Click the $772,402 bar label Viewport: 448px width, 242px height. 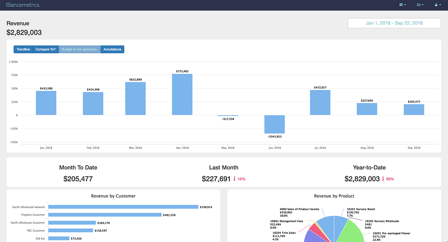click(x=182, y=71)
